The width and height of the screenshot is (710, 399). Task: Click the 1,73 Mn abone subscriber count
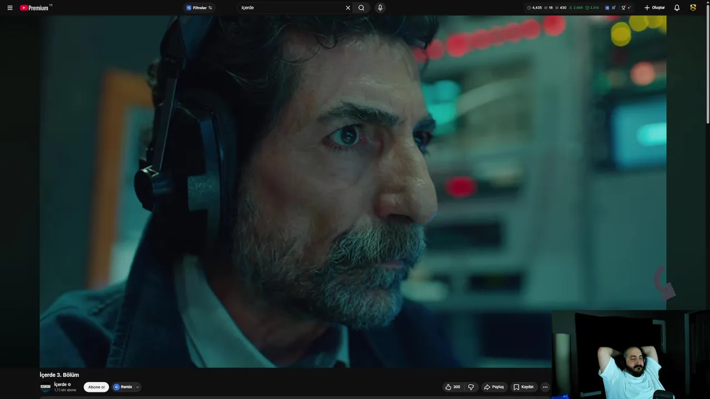click(65, 390)
